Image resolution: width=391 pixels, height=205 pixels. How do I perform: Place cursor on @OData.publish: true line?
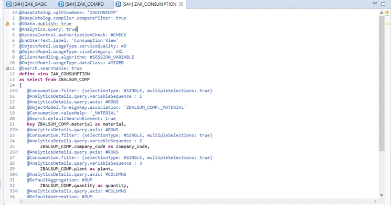pos(45,24)
